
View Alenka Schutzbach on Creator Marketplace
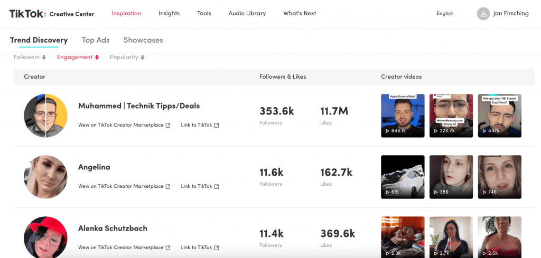point(124,247)
